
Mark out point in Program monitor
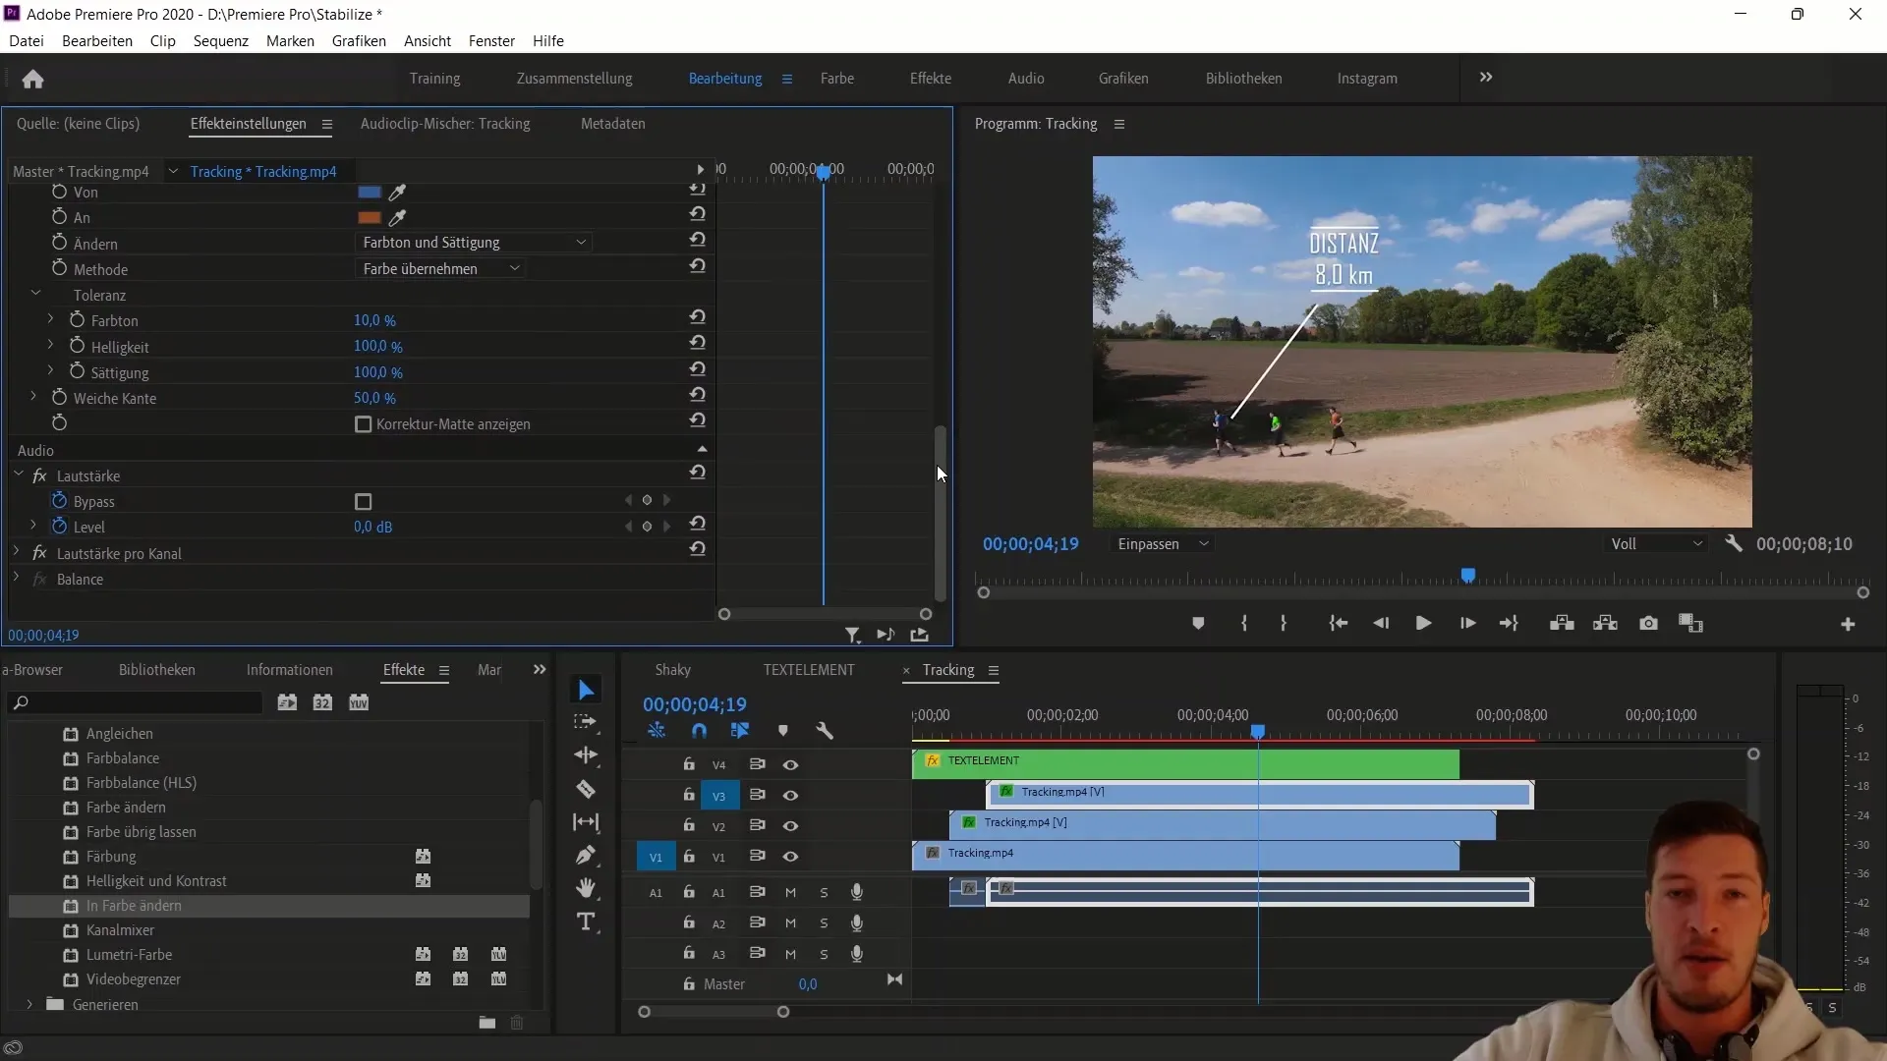1284,624
